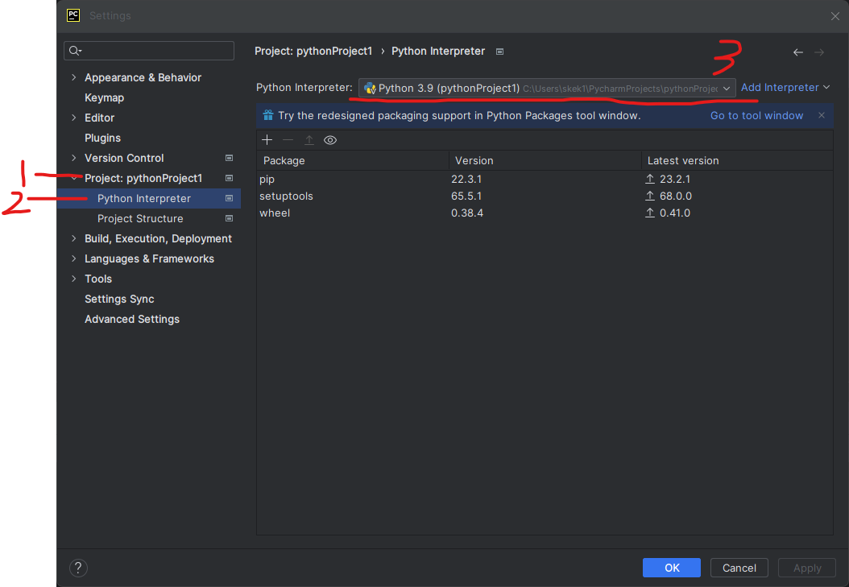The height and width of the screenshot is (587, 849).
Task: Click the OK button
Action: tap(672, 568)
